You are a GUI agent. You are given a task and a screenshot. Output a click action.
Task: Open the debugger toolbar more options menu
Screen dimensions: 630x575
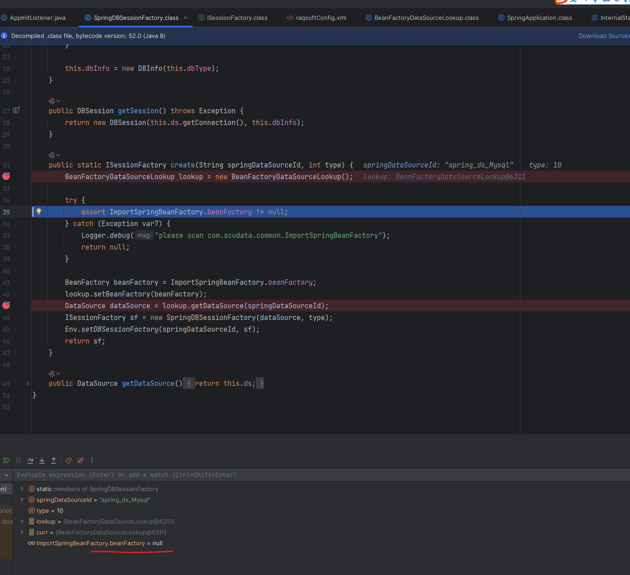92,460
